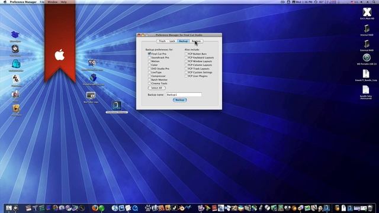Open the Help menu
Screen dimensions: 379x213
click(x=63, y=2)
